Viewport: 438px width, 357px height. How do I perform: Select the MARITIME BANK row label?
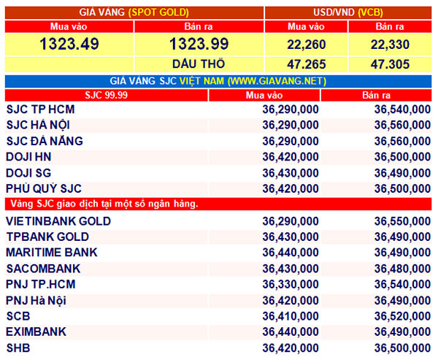52,253
